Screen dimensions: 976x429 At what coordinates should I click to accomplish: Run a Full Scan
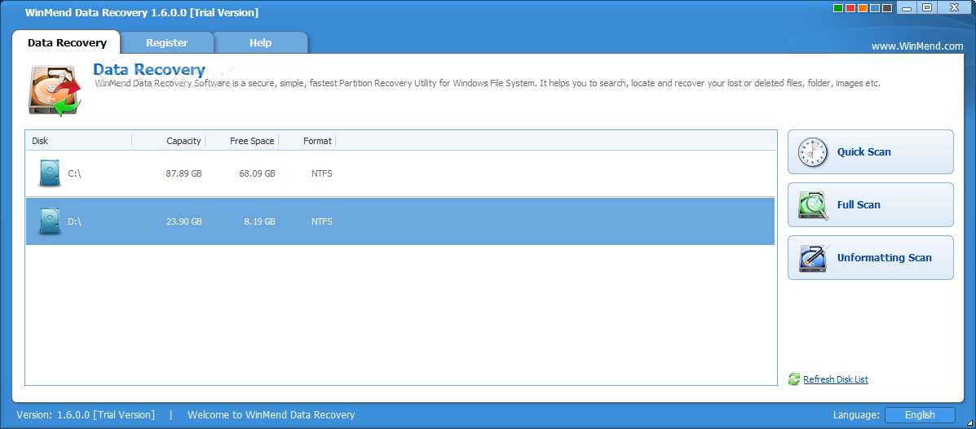(x=870, y=204)
